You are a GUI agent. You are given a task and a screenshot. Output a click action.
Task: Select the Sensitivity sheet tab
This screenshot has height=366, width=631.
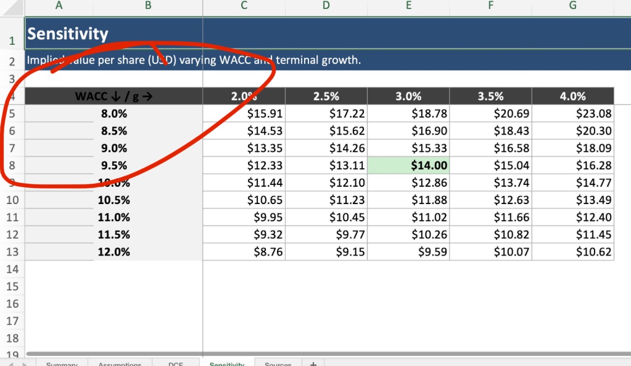tap(227, 363)
